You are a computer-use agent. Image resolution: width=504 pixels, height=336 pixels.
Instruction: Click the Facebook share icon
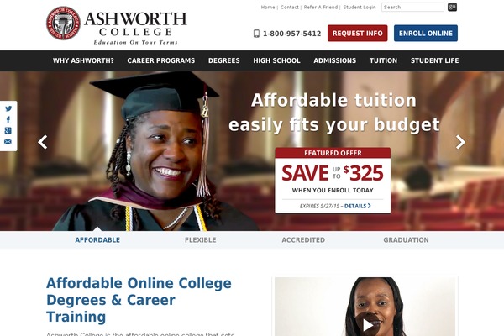tap(8, 119)
